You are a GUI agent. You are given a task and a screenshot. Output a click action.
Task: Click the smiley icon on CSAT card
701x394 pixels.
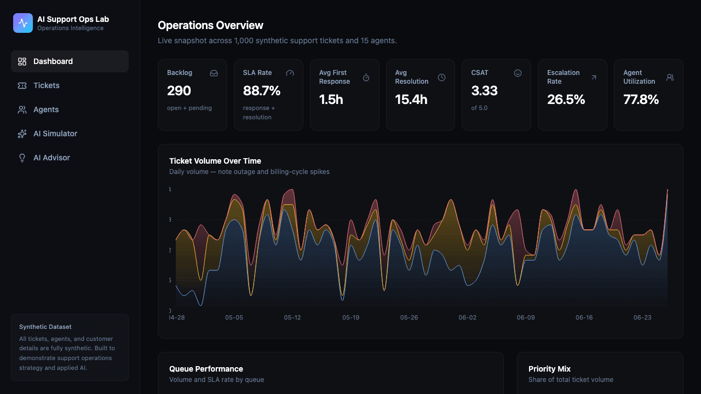tap(518, 73)
